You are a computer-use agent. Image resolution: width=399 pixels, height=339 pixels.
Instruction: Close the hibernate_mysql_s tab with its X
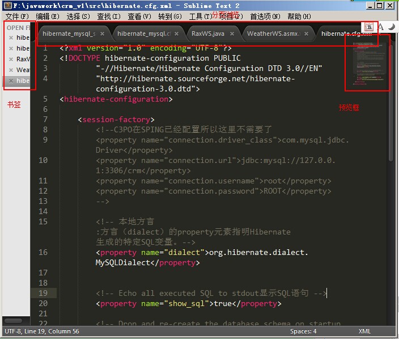(101, 34)
